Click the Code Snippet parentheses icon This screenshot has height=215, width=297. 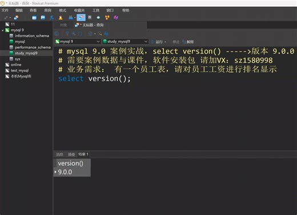tap(80, 34)
